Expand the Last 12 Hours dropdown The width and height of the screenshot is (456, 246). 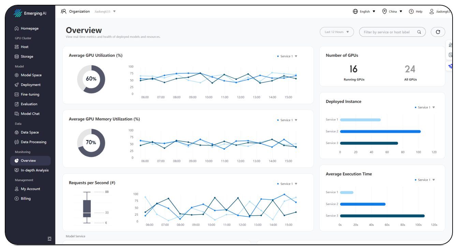tap(337, 32)
